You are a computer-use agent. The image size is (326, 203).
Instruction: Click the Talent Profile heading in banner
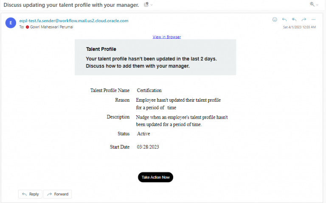pyautogui.click(x=101, y=49)
